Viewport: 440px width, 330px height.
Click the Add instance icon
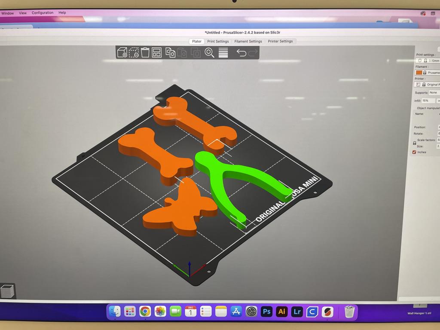[x=196, y=52]
